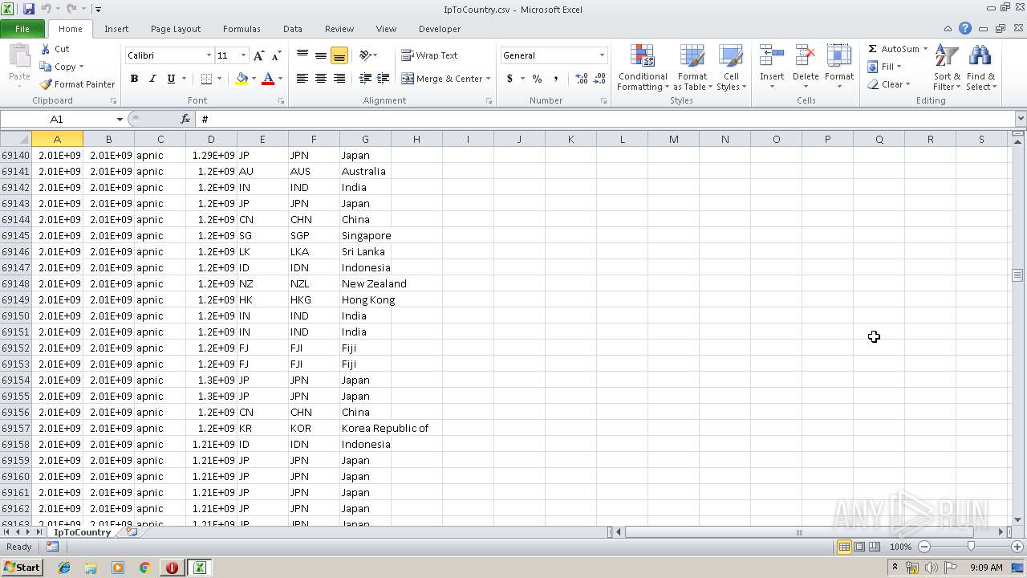Switch to the Page Layout tab

coord(176,29)
